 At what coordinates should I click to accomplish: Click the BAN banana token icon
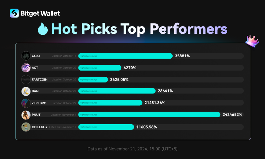click(x=26, y=91)
